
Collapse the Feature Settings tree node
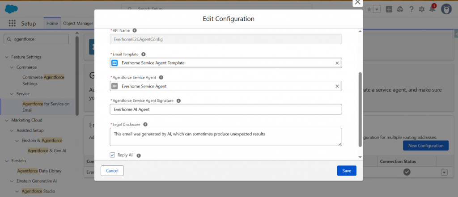click(7, 57)
